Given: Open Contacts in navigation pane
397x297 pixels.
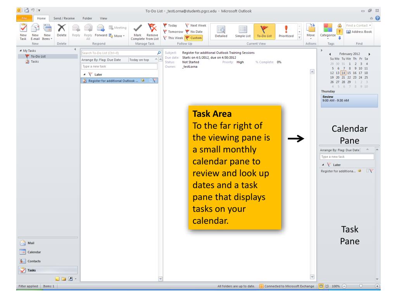Looking at the screenshot, I should pos(48,261).
